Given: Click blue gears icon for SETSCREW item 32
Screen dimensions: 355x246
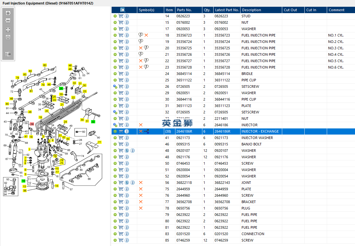Looking at the screenshot, I should pyautogui.click(x=115, y=112).
